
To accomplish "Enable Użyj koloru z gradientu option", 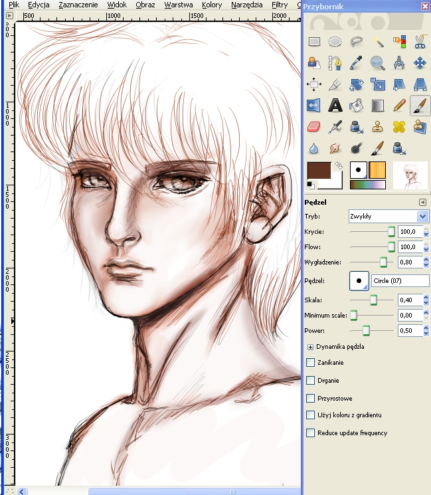I will point(311,415).
